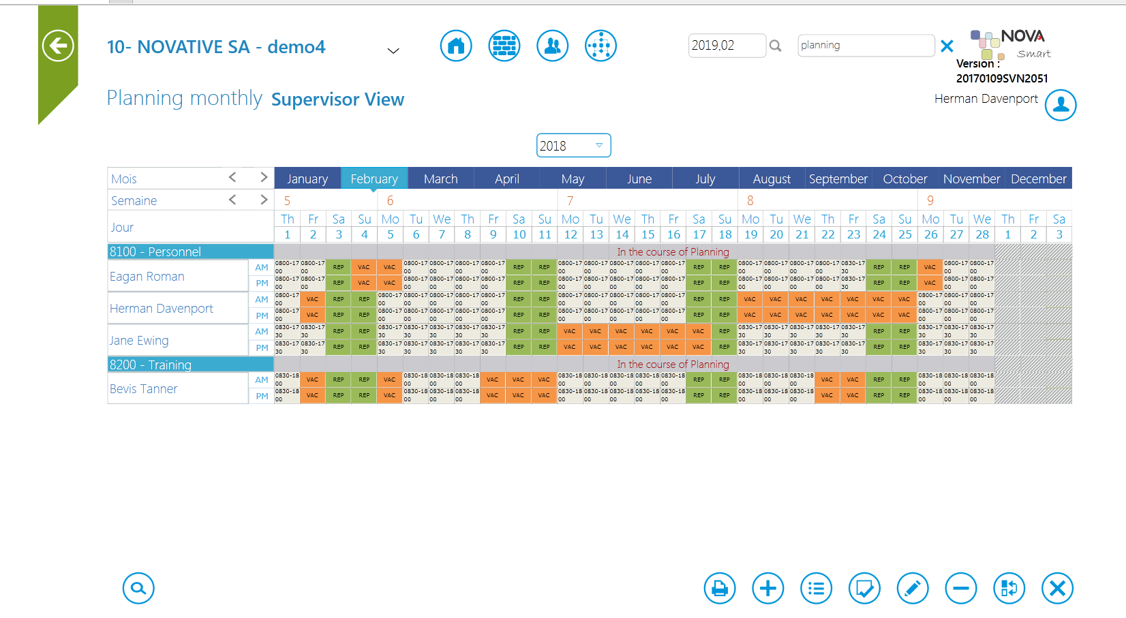Click the print icon in bottom toolbar

720,588
